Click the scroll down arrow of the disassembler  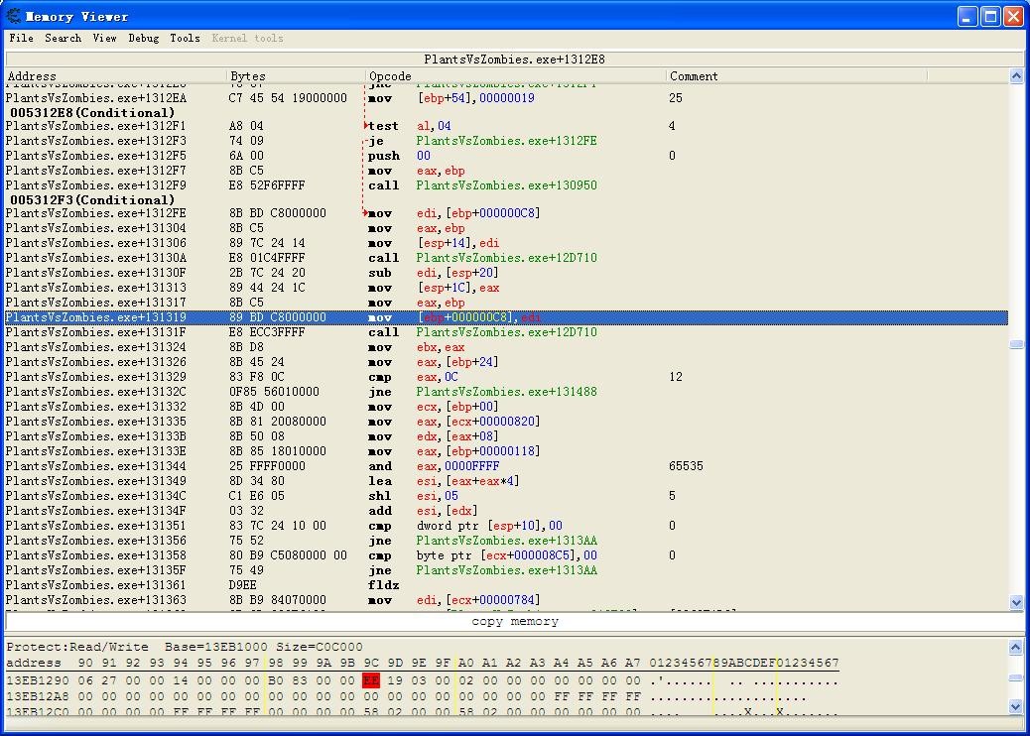(x=1016, y=602)
